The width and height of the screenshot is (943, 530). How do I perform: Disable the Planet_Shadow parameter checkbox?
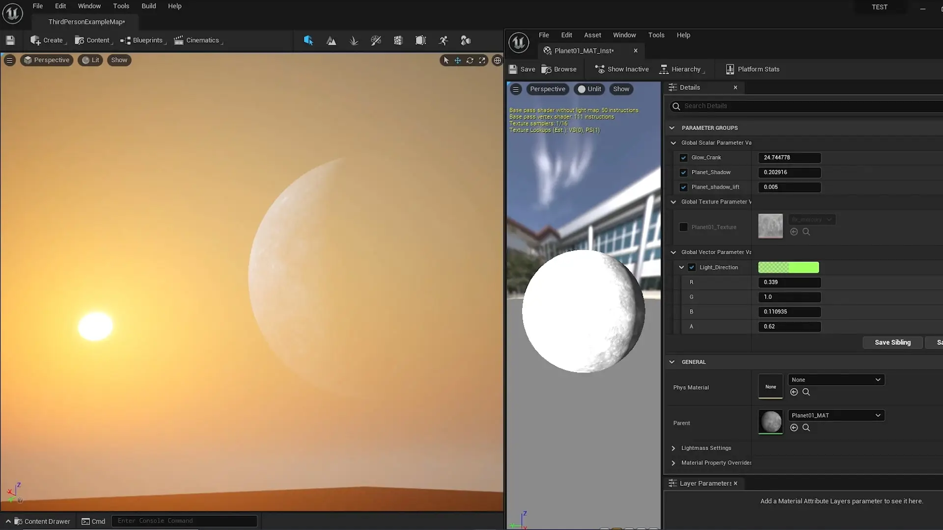(x=683, y=172)
